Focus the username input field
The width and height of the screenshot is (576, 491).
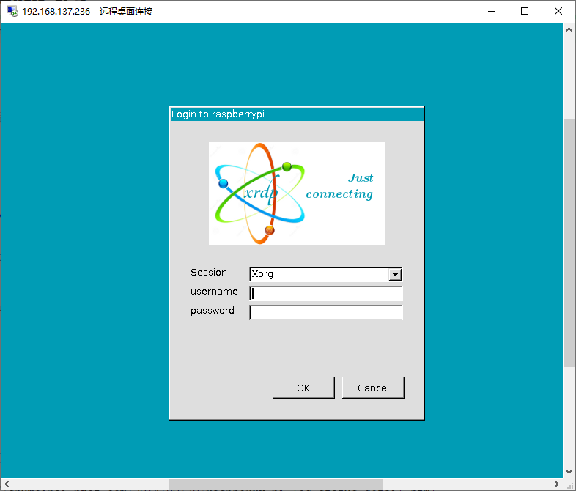pos(326,294)
